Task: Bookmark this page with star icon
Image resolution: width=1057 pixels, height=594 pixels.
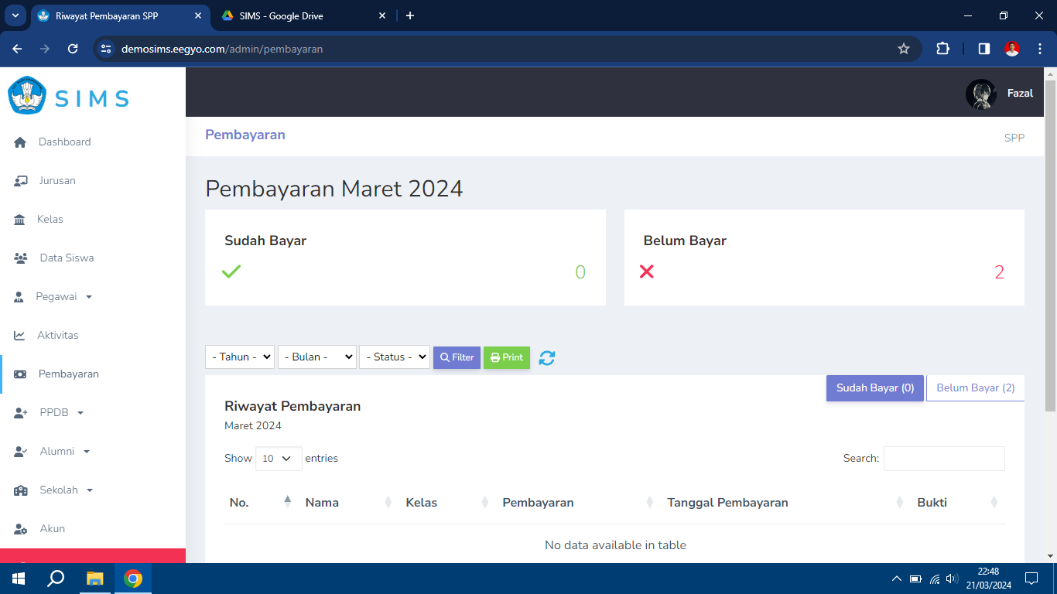Action: (903, 49)
